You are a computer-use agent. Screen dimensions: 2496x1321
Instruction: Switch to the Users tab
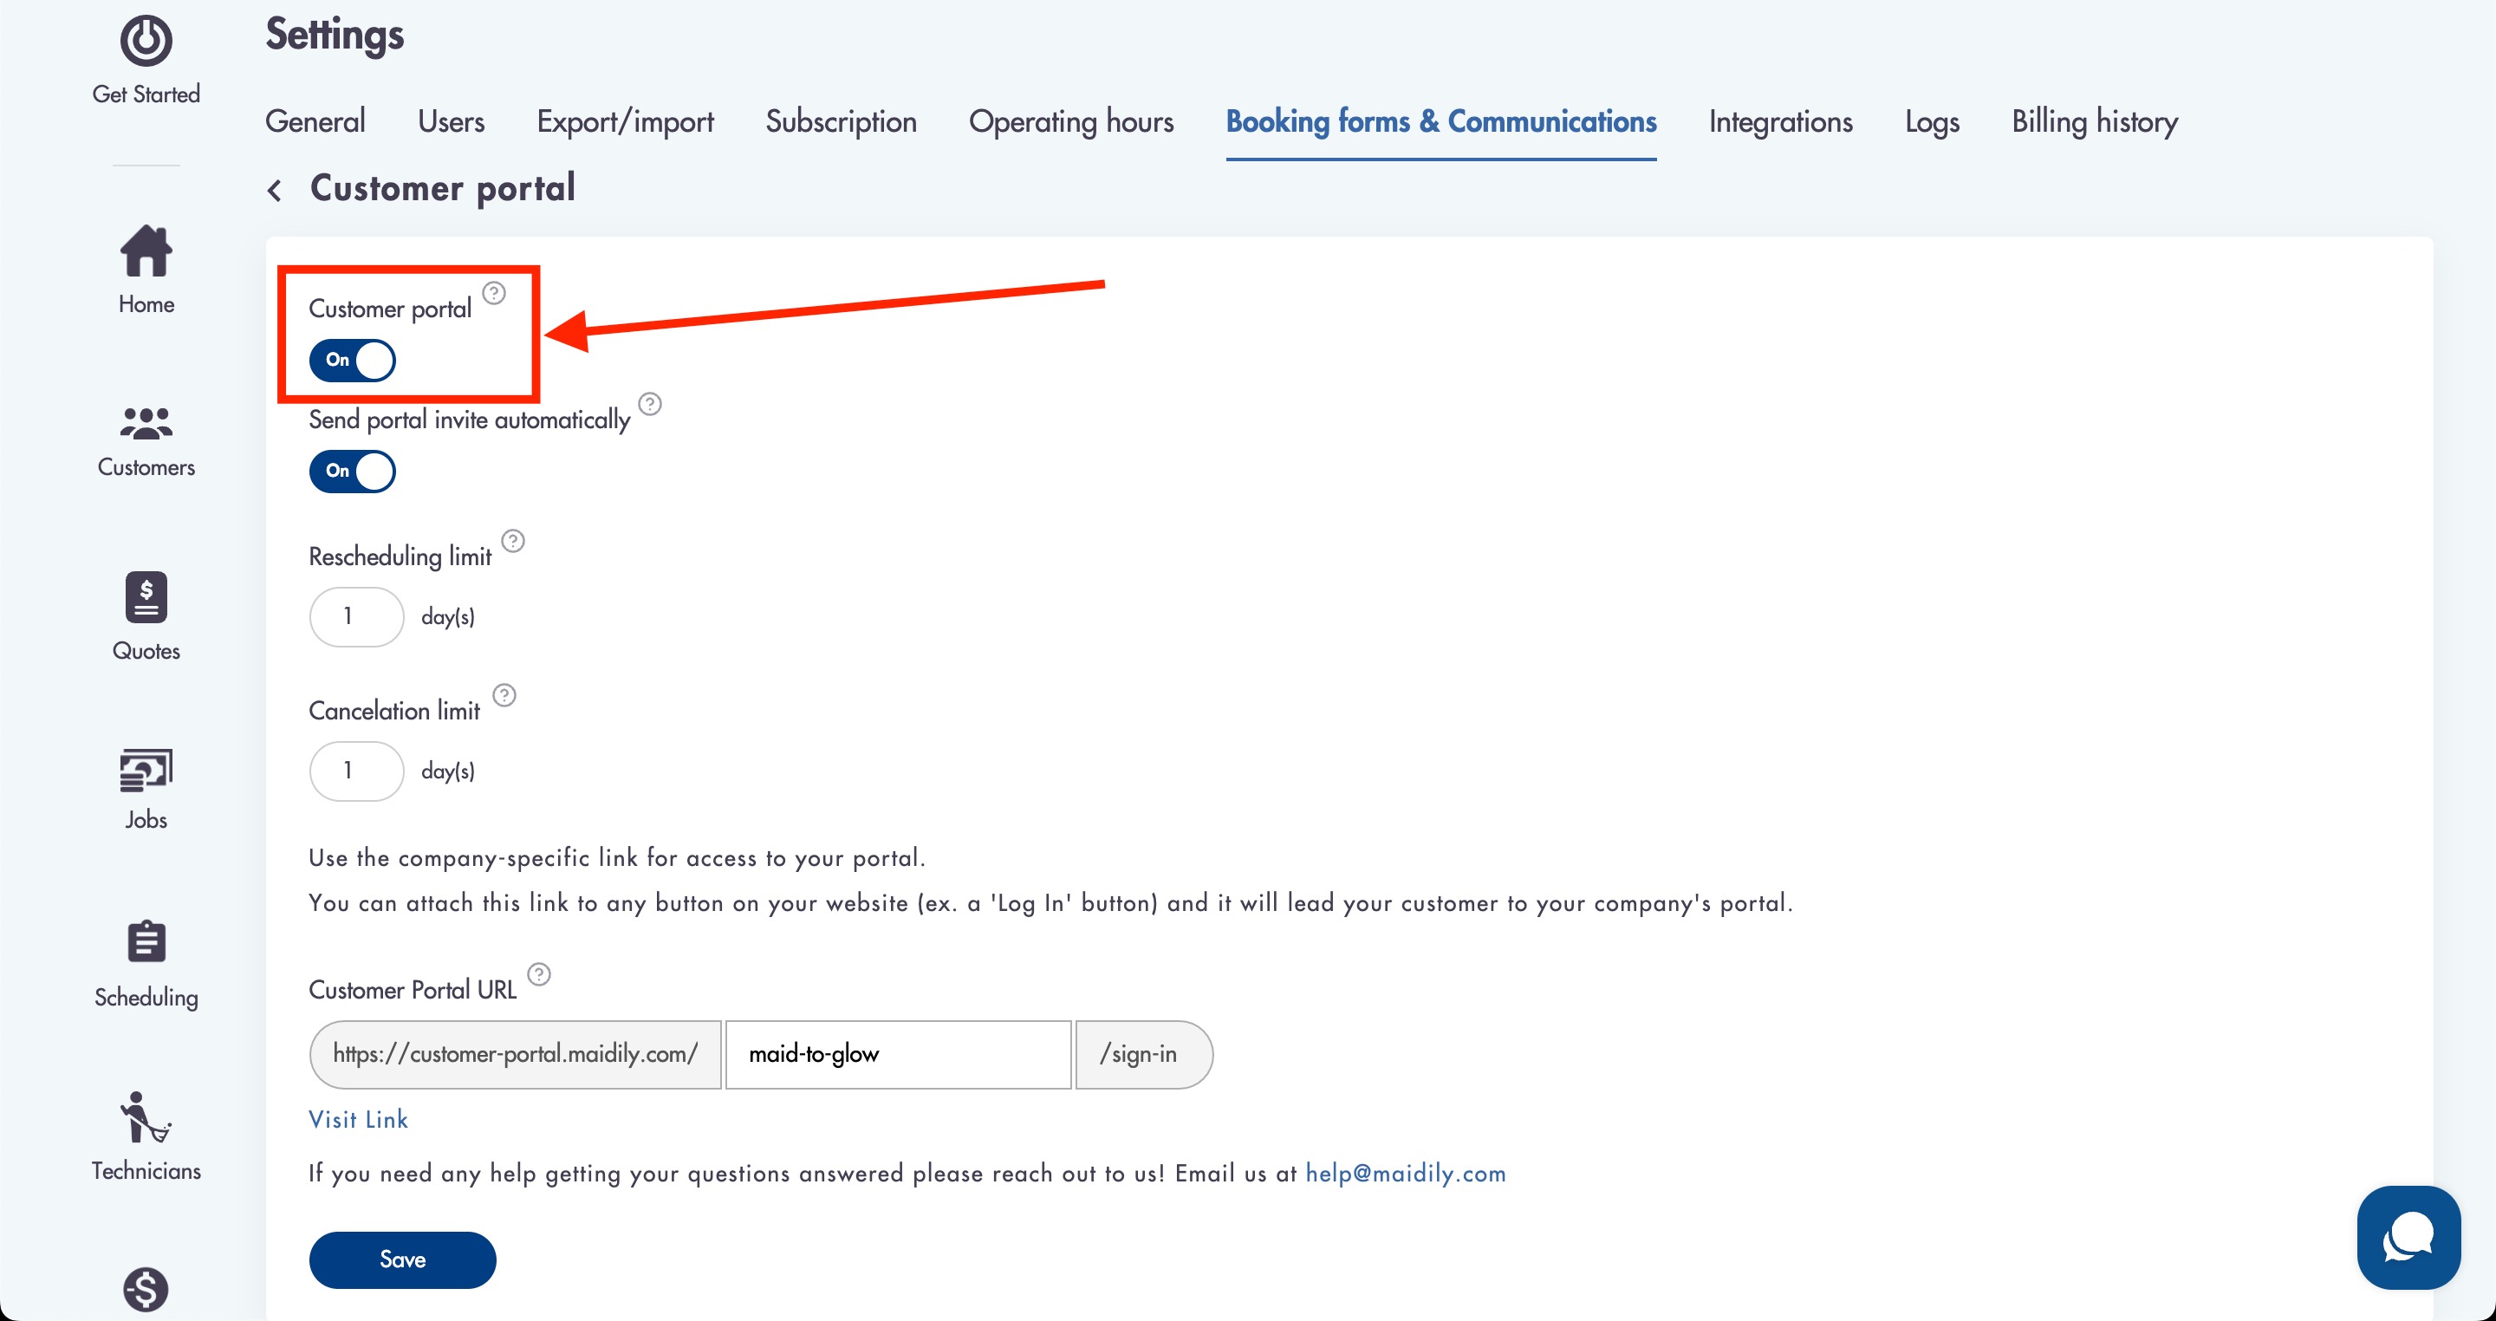tap(451, 121)
